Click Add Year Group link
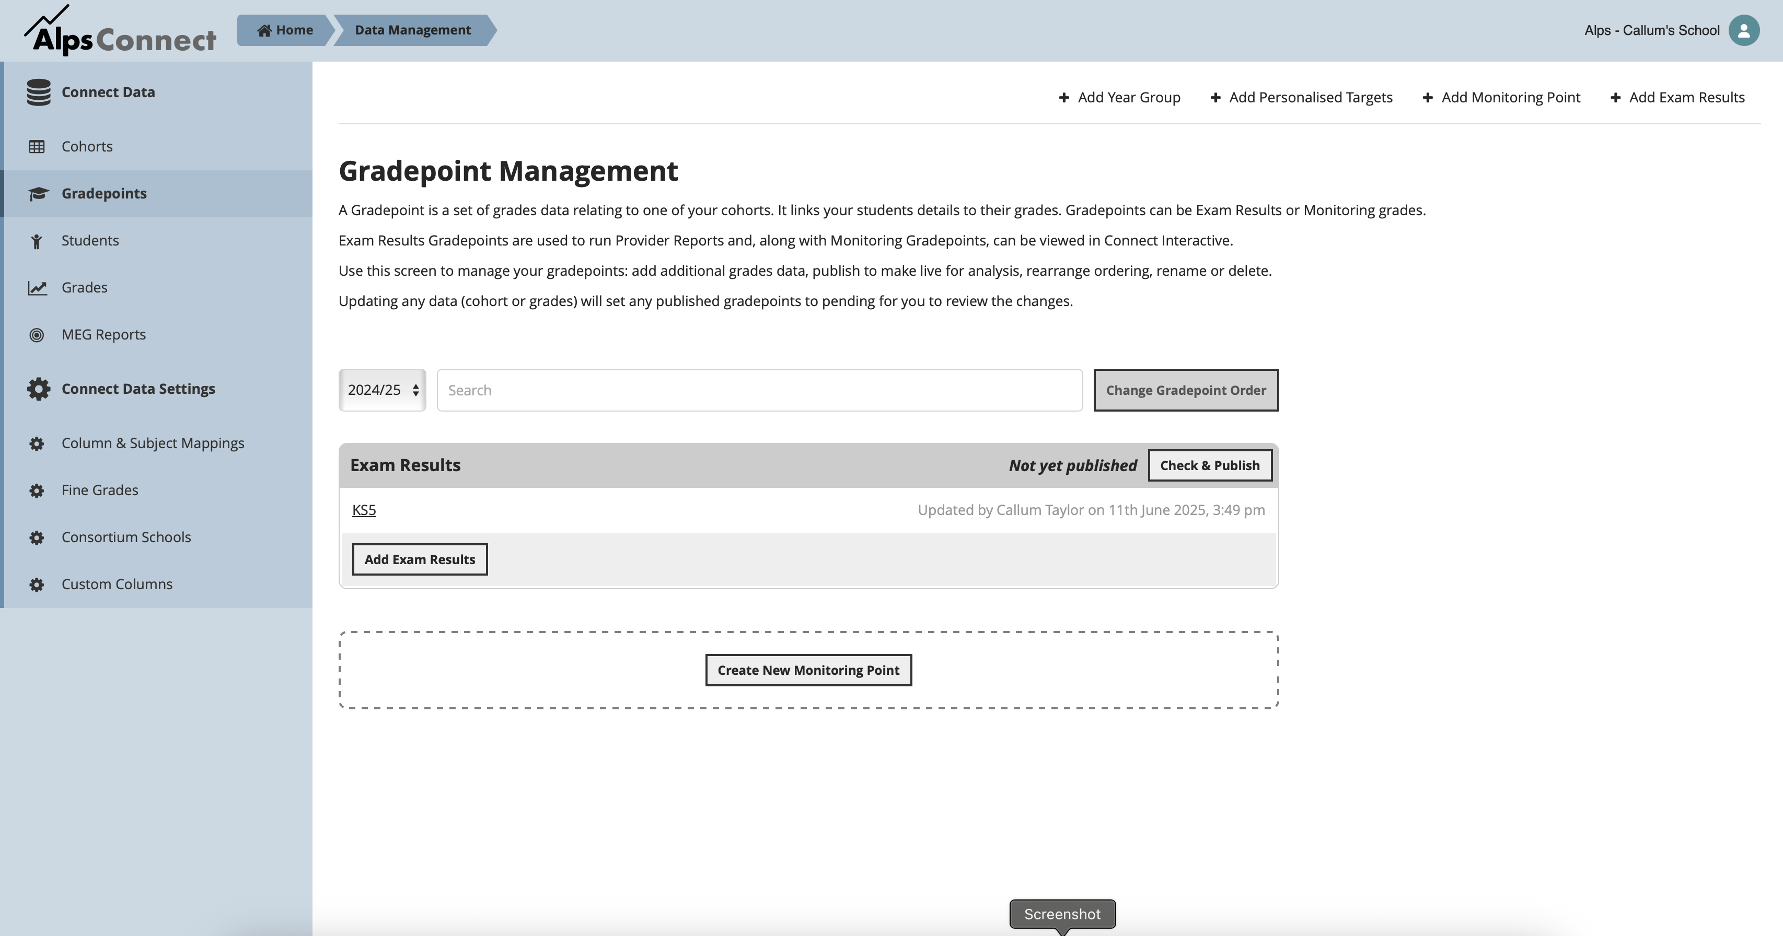The width and height of the screenshot is (1783, 936). tap(1119, 98)
